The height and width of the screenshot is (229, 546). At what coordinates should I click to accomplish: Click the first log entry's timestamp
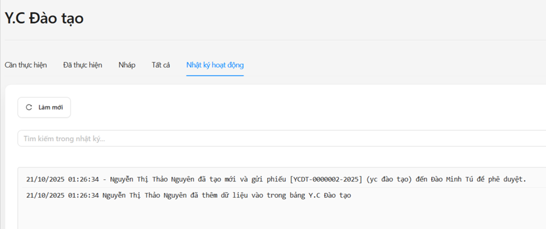63,179
